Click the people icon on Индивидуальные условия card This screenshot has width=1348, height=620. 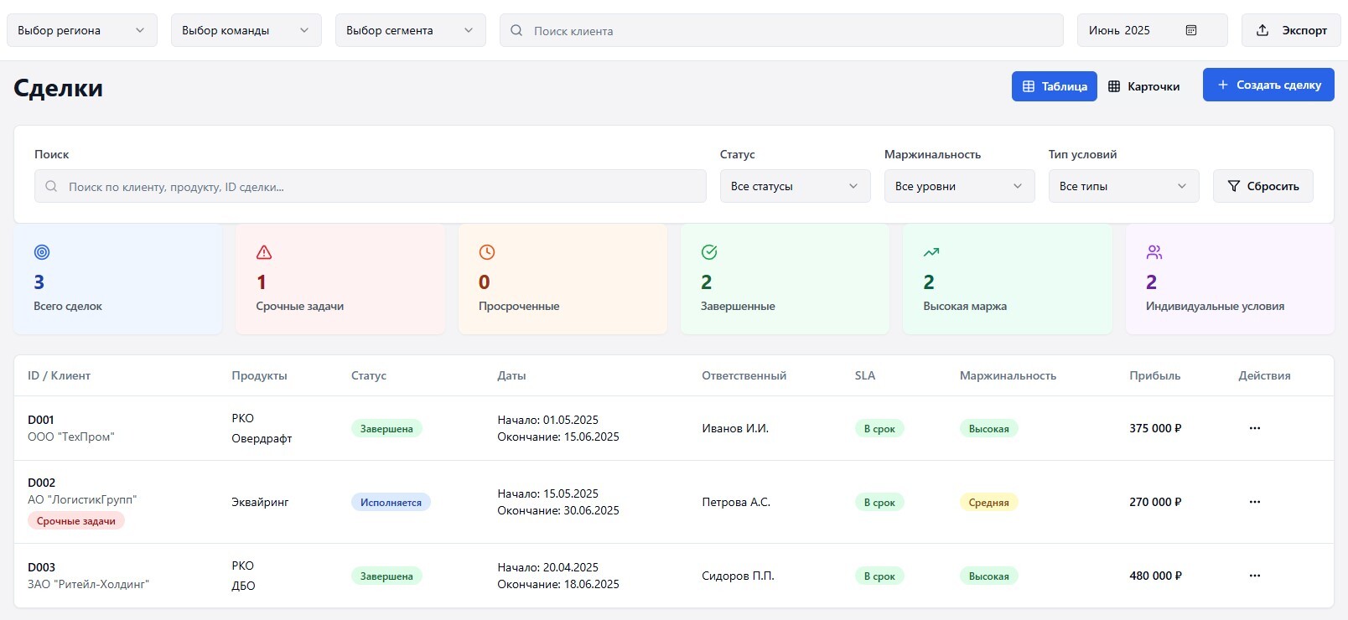coord(1154,252)
